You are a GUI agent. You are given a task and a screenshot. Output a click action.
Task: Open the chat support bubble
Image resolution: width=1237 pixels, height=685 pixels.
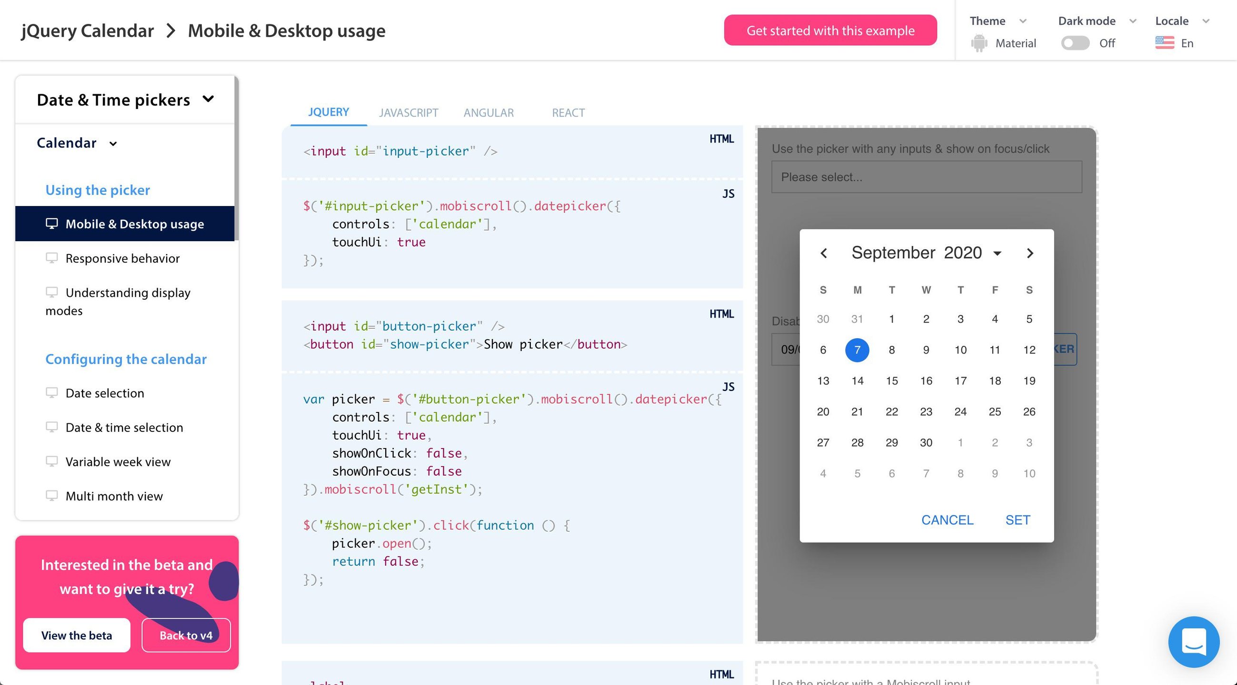1193,641
